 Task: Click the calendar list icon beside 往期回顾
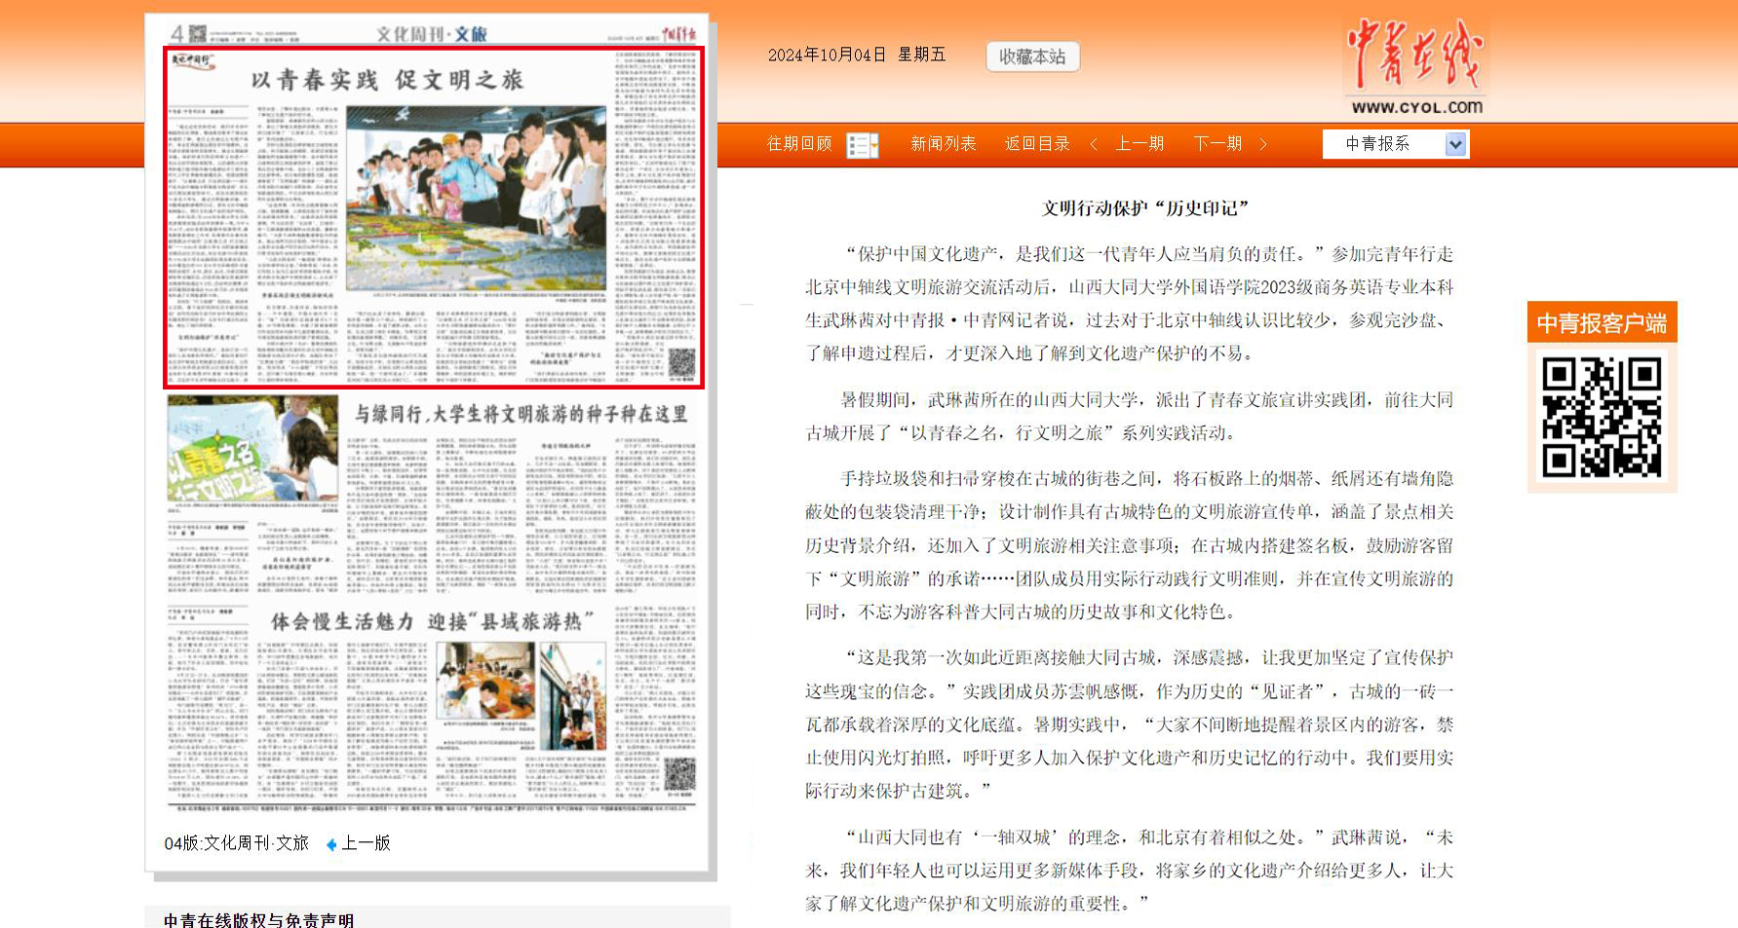(x=862, y=145)
